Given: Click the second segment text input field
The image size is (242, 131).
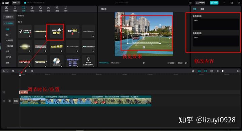Looking at the screenshot, I should coord(215,41).
